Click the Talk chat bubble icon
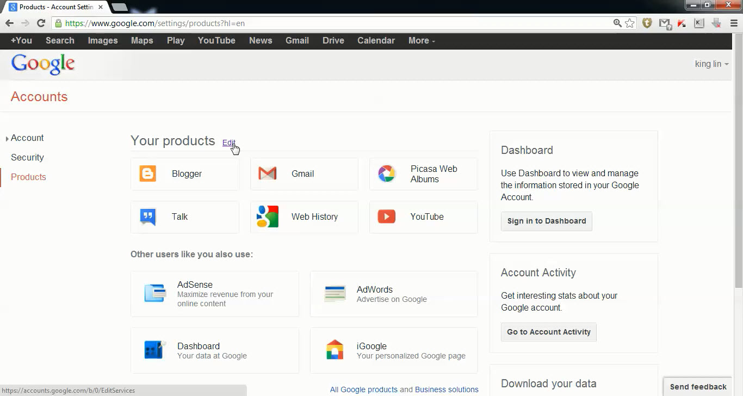The width and height of the screenshot is (743, 396). [148, 216]
